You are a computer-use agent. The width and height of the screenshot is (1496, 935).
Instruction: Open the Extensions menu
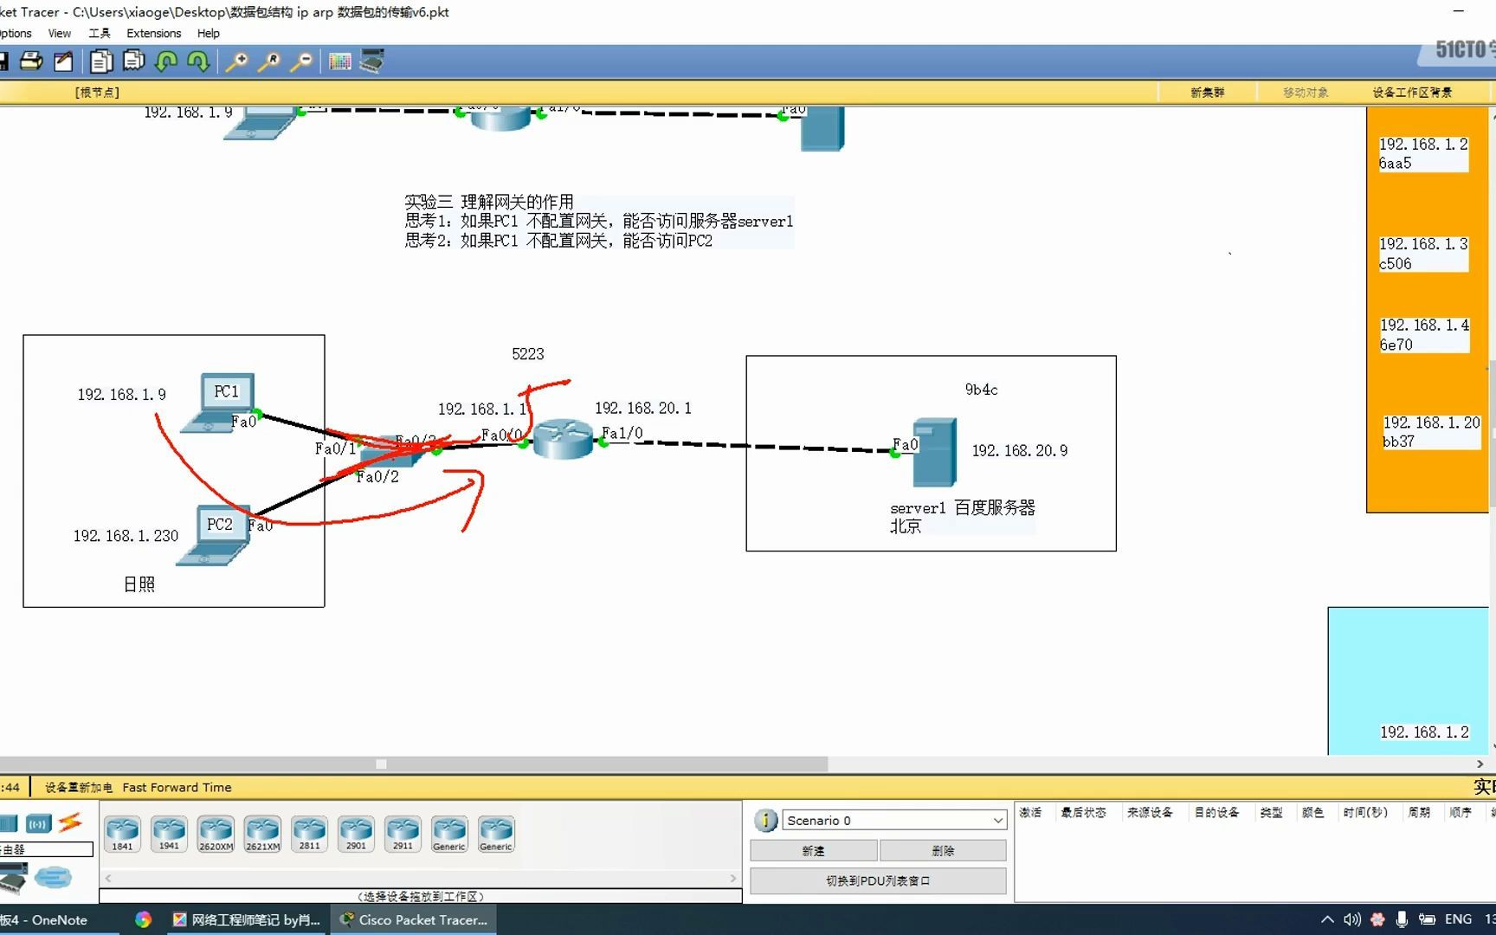click(x=154, y=34)
